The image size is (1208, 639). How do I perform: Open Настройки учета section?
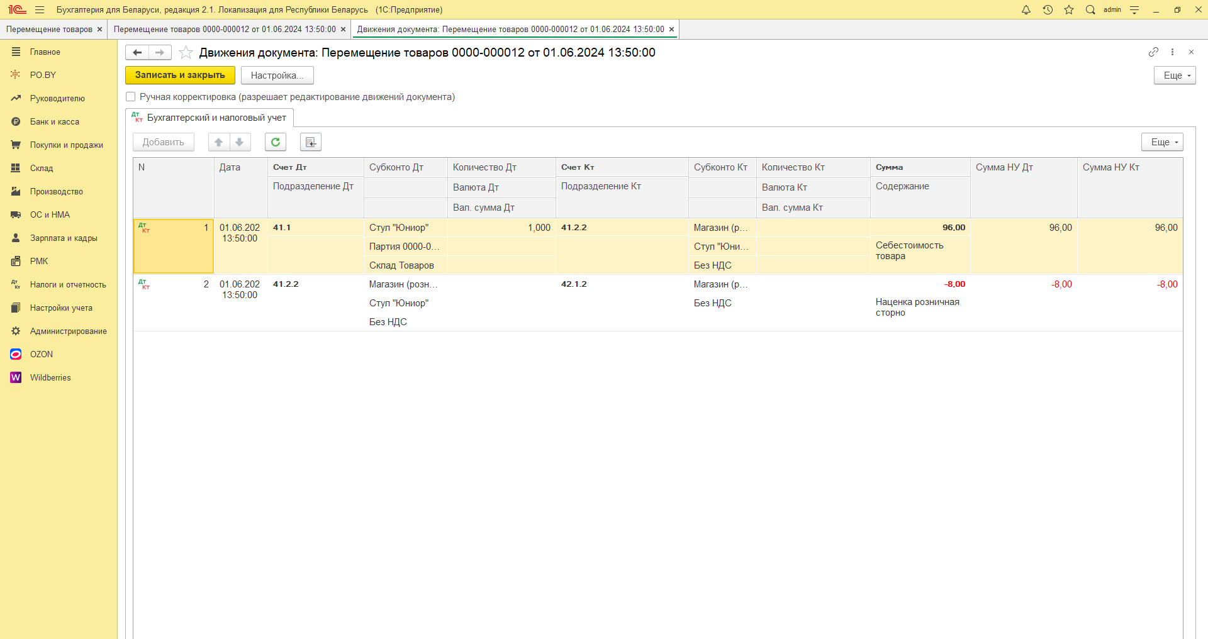(61, 308)
